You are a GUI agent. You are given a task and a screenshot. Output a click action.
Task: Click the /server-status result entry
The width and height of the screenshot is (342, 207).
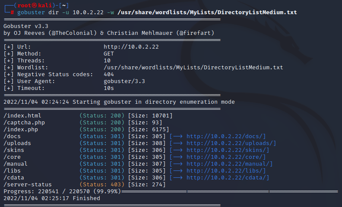click(27, 185)
